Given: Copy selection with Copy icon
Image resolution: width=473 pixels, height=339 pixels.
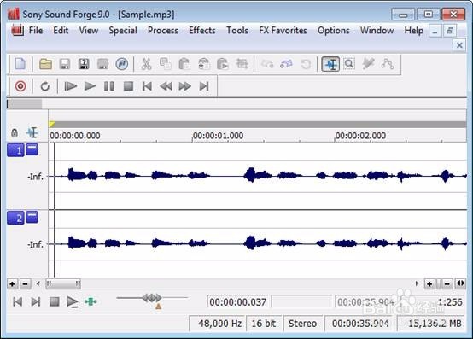Looking at the screenshot, I should point(166,64).
